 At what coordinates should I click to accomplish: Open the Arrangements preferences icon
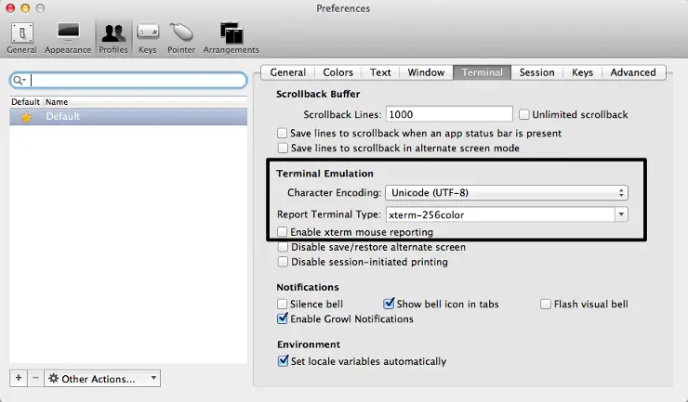click(x=232, y=35)
